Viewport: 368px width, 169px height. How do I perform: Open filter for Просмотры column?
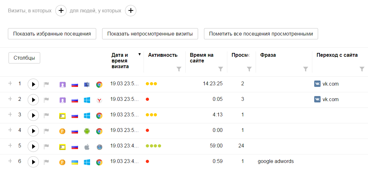click(249, 69)
